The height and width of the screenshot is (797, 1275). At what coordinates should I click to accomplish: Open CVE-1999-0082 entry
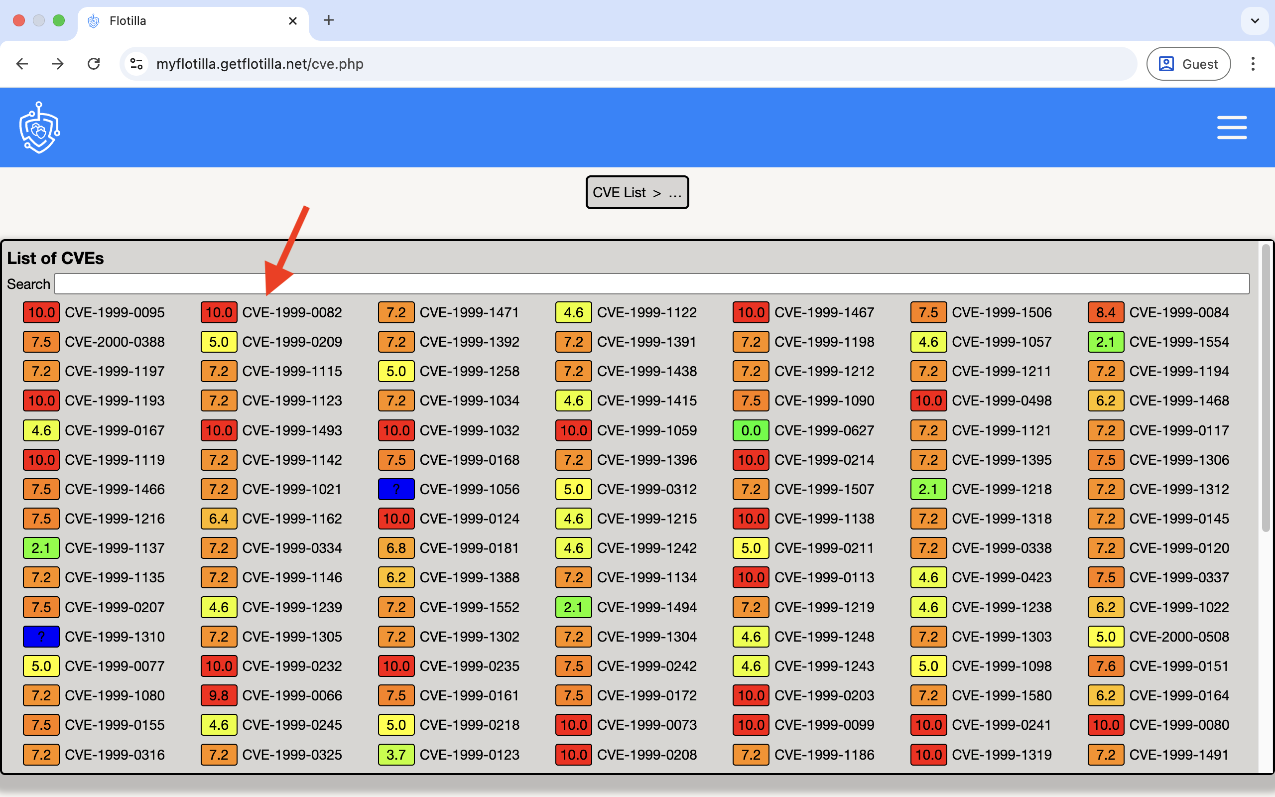tap(292, 313)
